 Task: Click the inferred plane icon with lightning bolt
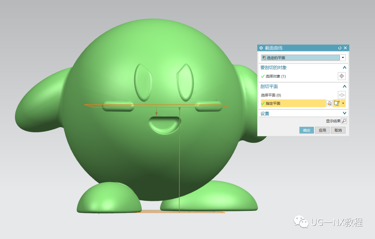337,104
